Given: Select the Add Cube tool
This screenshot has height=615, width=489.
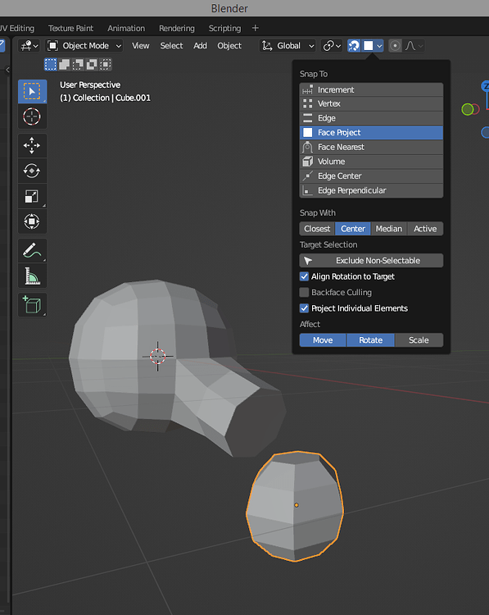Looking at the screenshot, I should pyautogui.click(x=32, y=305).
